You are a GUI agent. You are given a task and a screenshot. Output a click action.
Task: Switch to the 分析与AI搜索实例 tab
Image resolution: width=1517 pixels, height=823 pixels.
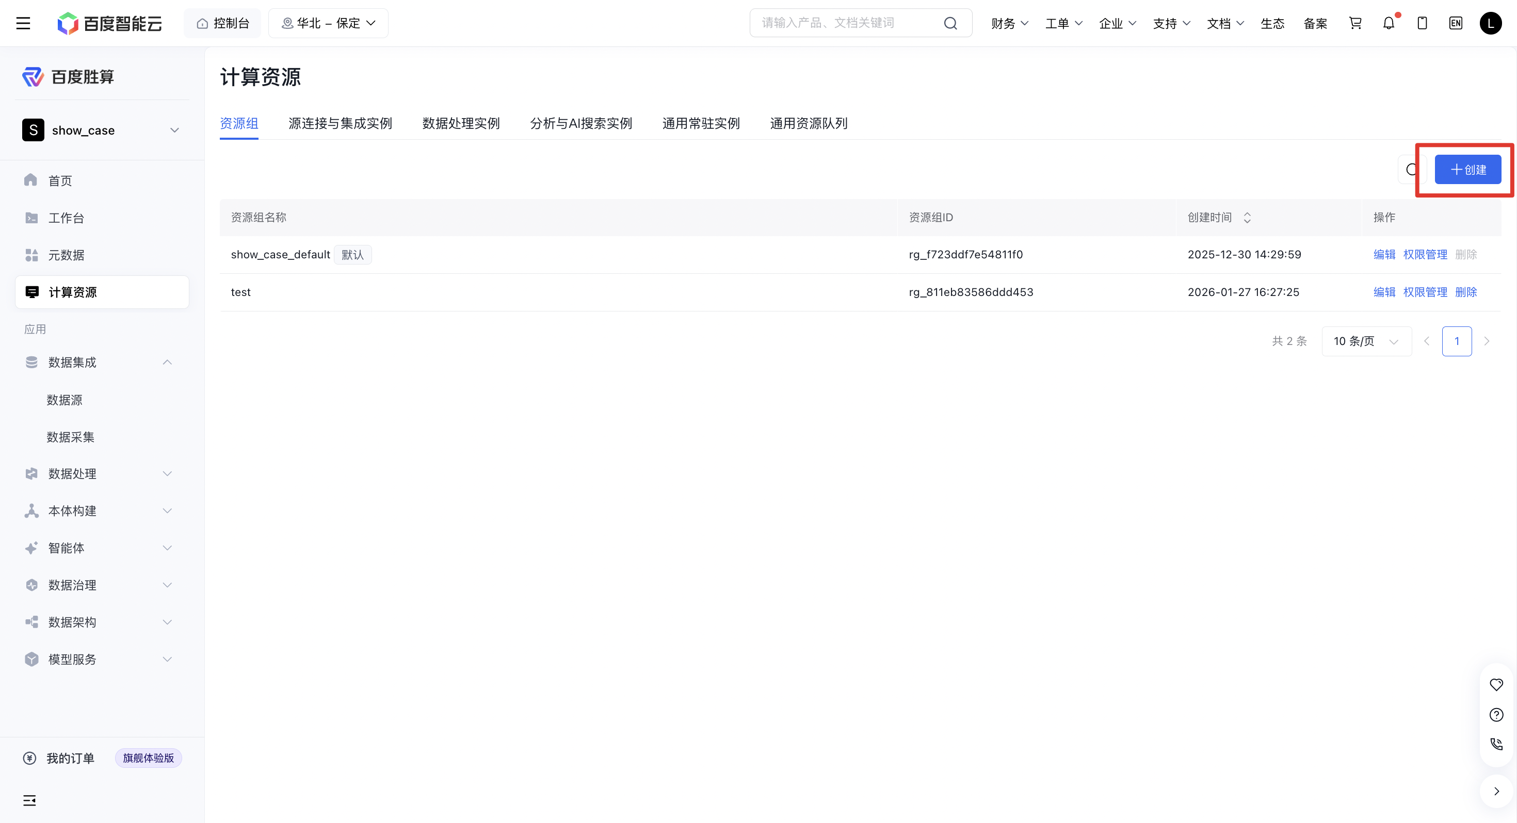[581, 123]
